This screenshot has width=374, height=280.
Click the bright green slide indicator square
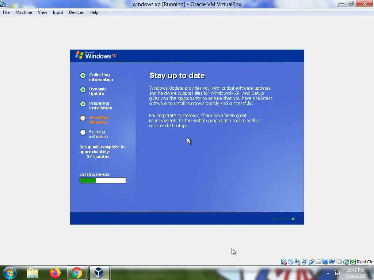(293, 219)
